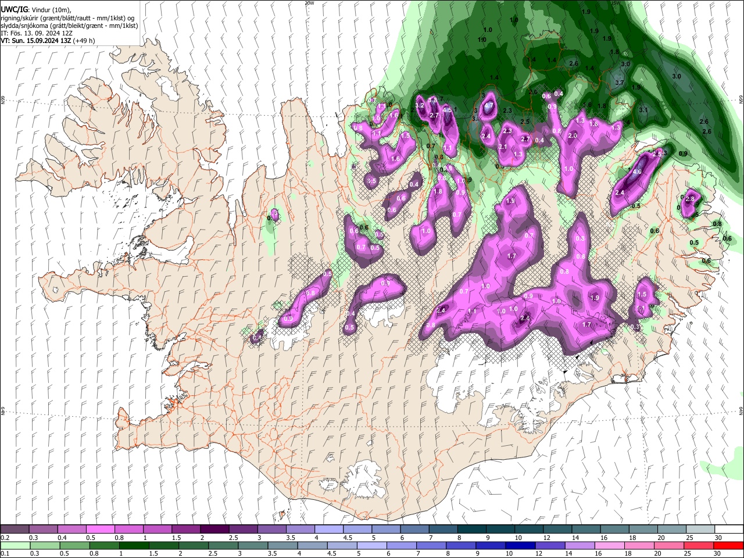Pick the dark teal 8 snow legend swatch
744x558 pixels.
click(x=471, y=529)
